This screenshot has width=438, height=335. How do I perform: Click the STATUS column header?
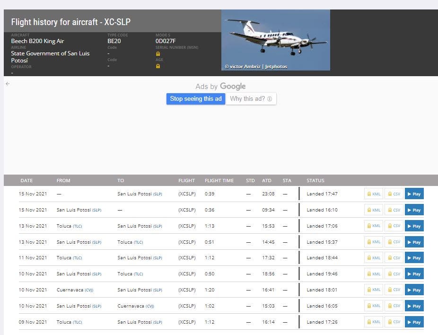pyautogui.click(x=315, y=181)
